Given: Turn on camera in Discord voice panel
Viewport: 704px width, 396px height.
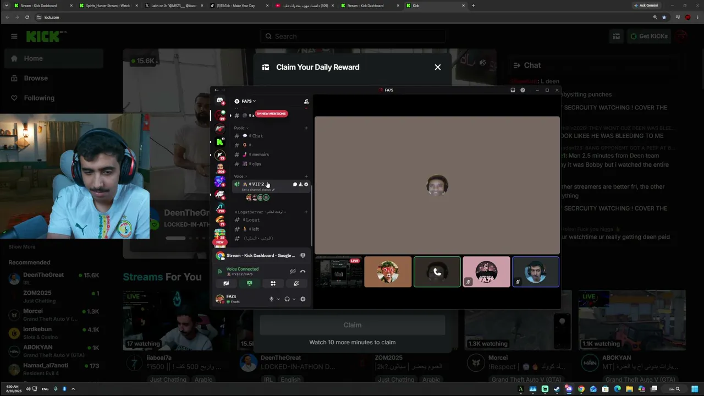Looking at the screenshot, I should pos(226,283).
